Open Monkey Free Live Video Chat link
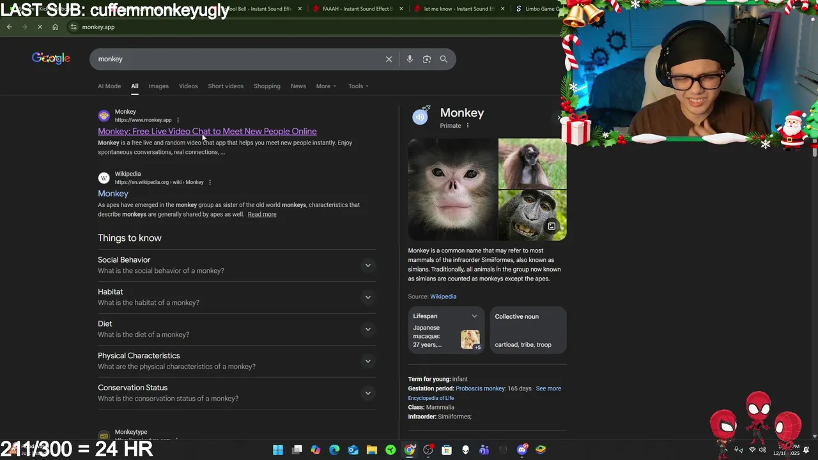 tap(207, 131)
